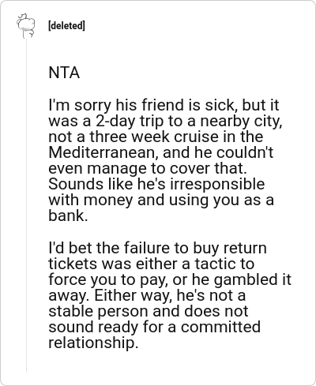Click the line "with money and using you as a"

[x=161, y=200]
